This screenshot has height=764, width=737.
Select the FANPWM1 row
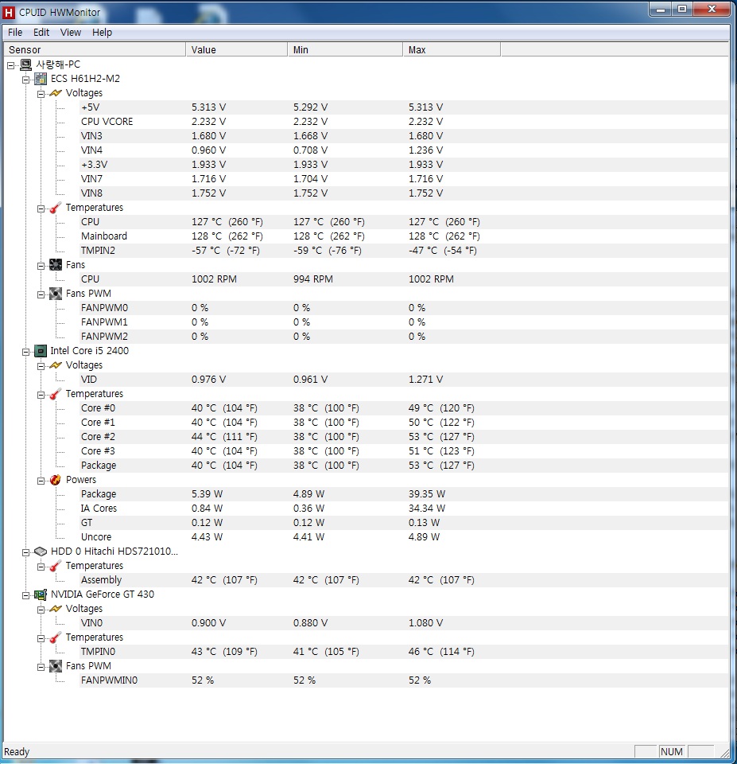tap(404, 322)
